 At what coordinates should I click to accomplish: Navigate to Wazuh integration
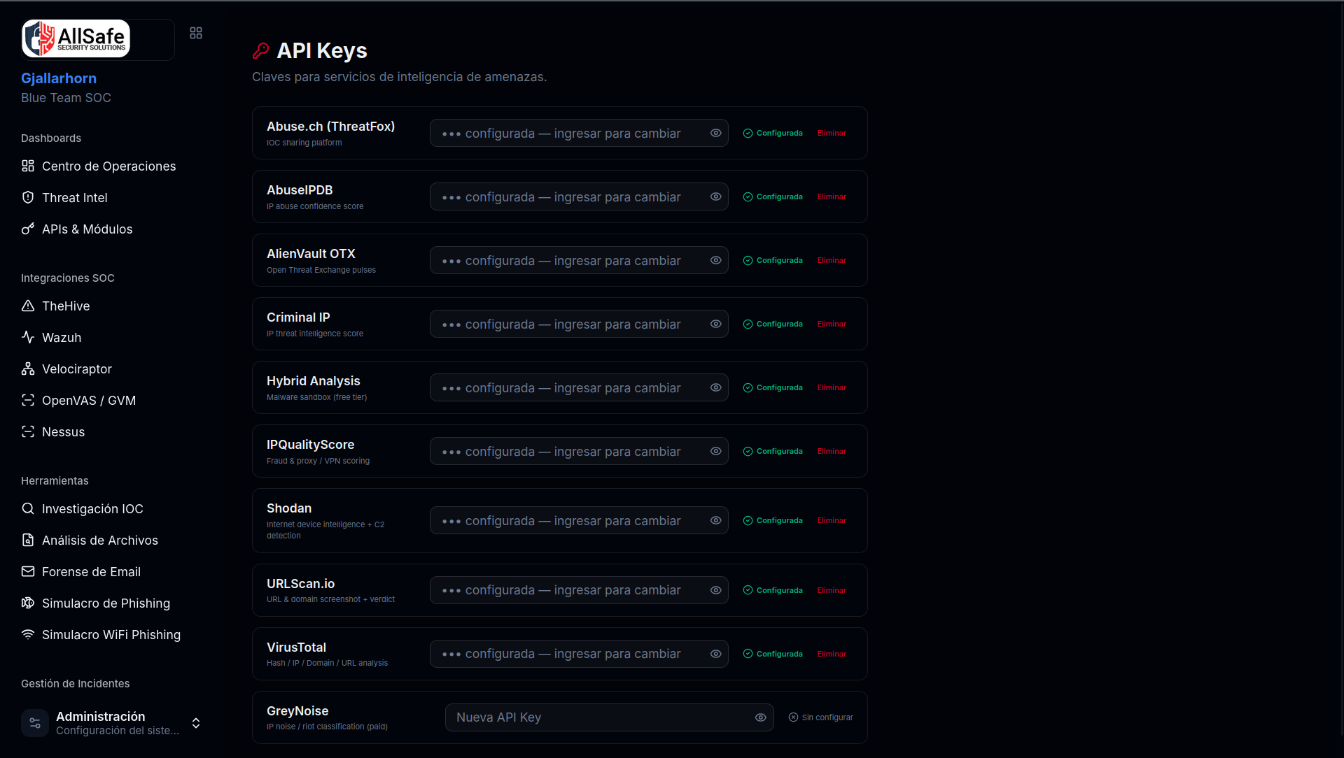coord(62,338)
